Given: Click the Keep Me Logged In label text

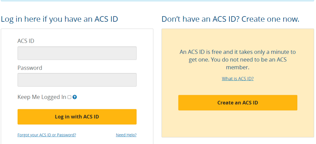Looking at the screenshot, I should [x=42, y=97].
